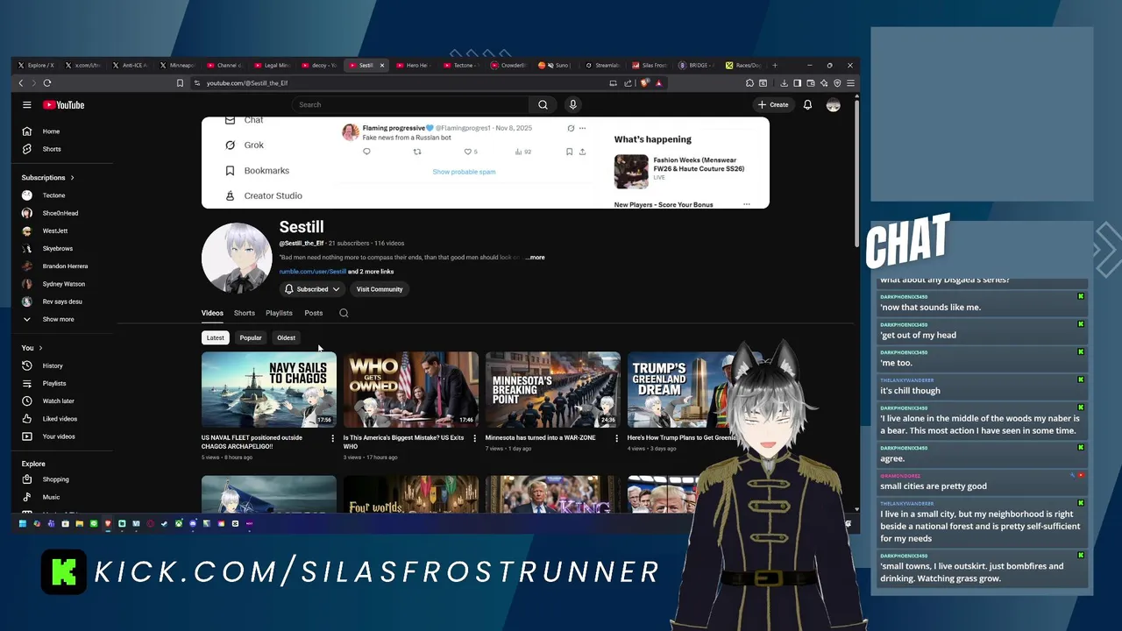Activate voice search microphone icon

point(572,105)
